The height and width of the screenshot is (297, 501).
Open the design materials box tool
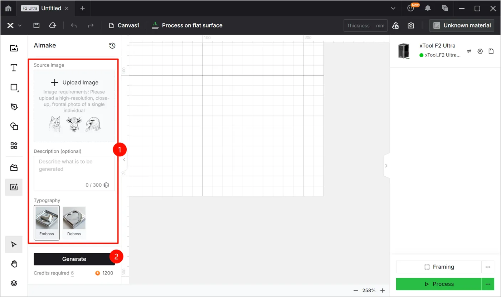click(14, 168)
